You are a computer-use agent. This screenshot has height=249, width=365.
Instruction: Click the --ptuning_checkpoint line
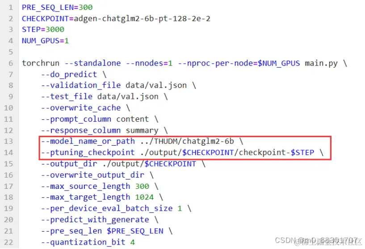point(182,152)
